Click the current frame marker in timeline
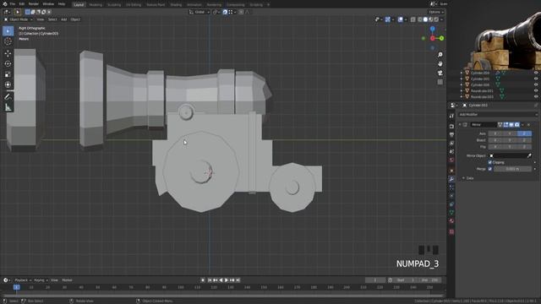Screen dimensions: 541x304 pyautogui.click(x=16, y=287)
